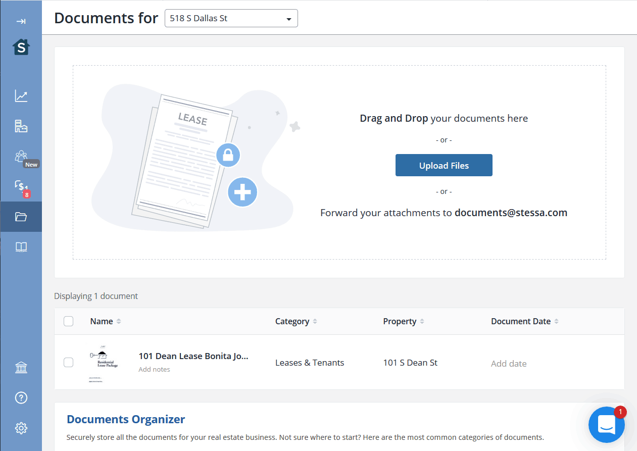Click the Upload Files button

click(x=444, y=166)
